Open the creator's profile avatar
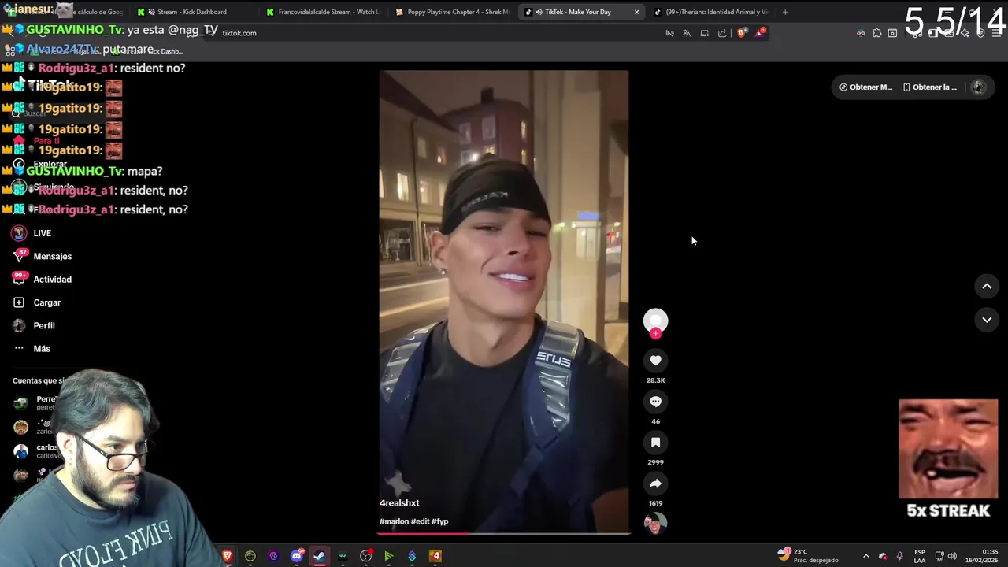The width and height of the screenshot is (1008, 567). click(655, 321)
